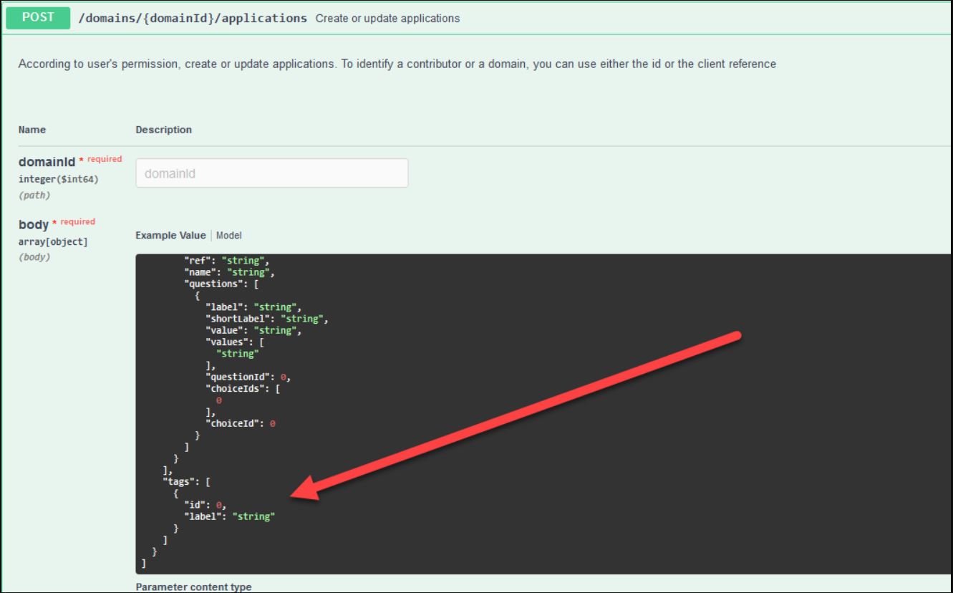Click the Name column header

click(32, 130)
